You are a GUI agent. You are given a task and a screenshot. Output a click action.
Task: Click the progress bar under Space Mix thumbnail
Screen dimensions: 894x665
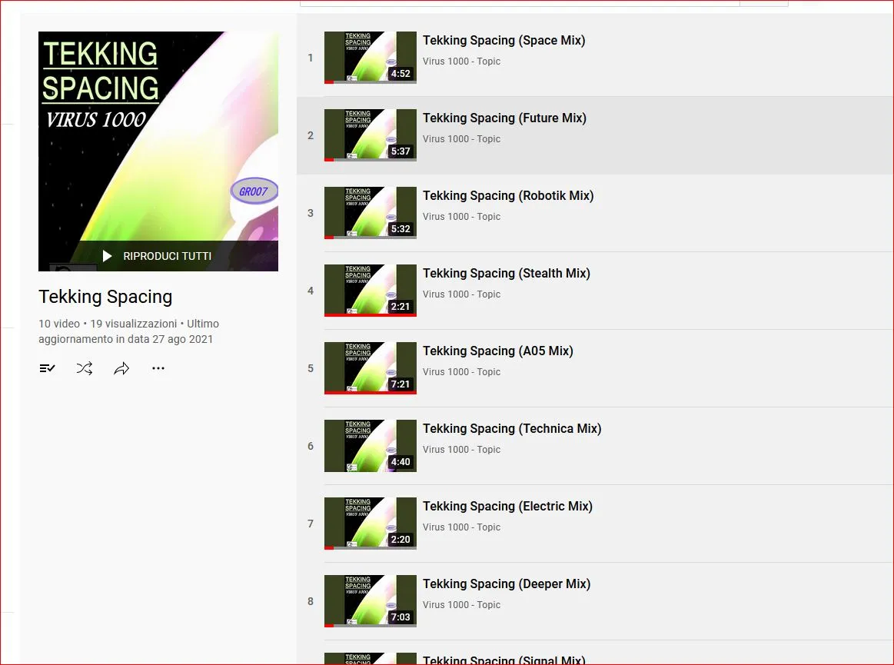(370, 82)
